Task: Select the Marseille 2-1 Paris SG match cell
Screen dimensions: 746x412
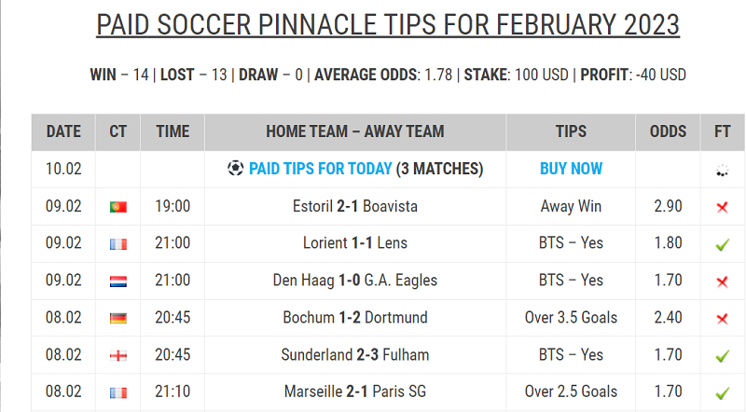Action: 355,392
